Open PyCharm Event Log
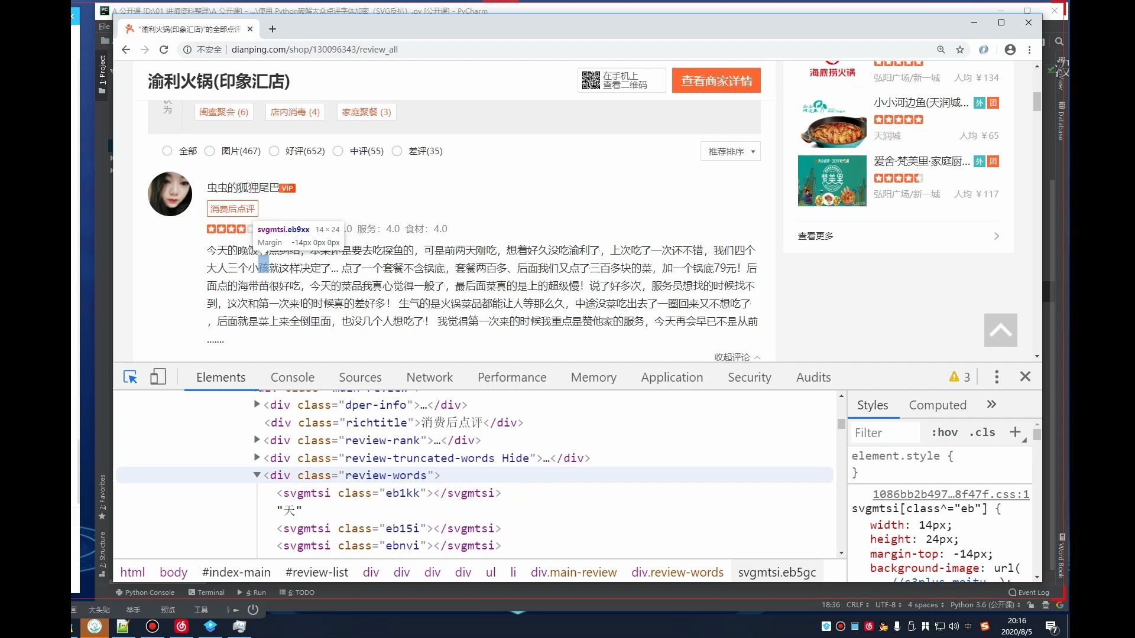Screen dimensions: 1135x638 pos(1029,593)
